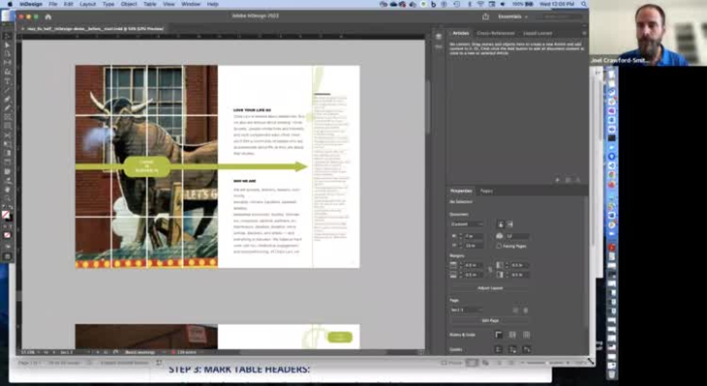
Task: Select the Pen tool
Action: point(7,99)
